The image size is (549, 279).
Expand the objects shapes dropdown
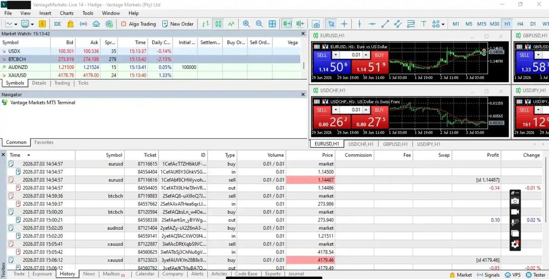pos(443,24)
